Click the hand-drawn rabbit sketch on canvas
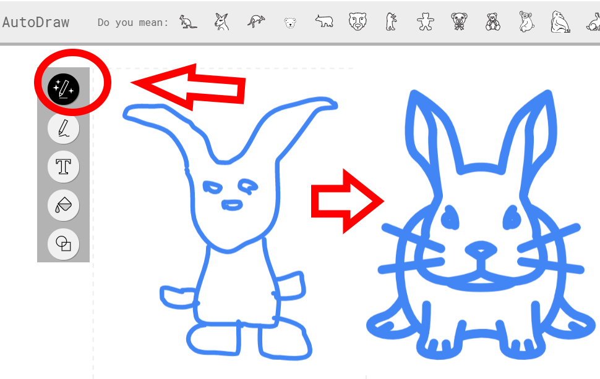 tap(230, 228)
